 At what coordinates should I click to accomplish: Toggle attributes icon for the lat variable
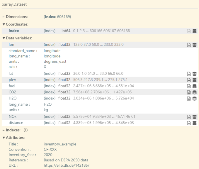tap(189, 74)
